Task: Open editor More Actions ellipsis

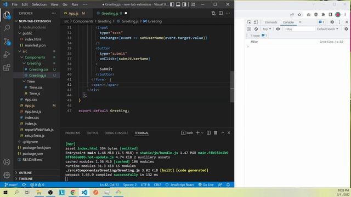Action: tap(228, 13)
